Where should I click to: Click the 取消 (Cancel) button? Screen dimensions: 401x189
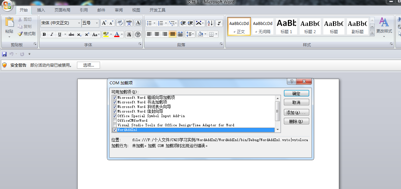click(296, 102)
